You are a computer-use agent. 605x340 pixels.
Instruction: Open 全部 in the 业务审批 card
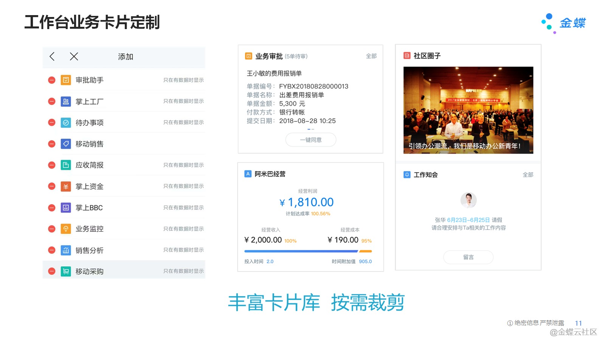(371, 56)
